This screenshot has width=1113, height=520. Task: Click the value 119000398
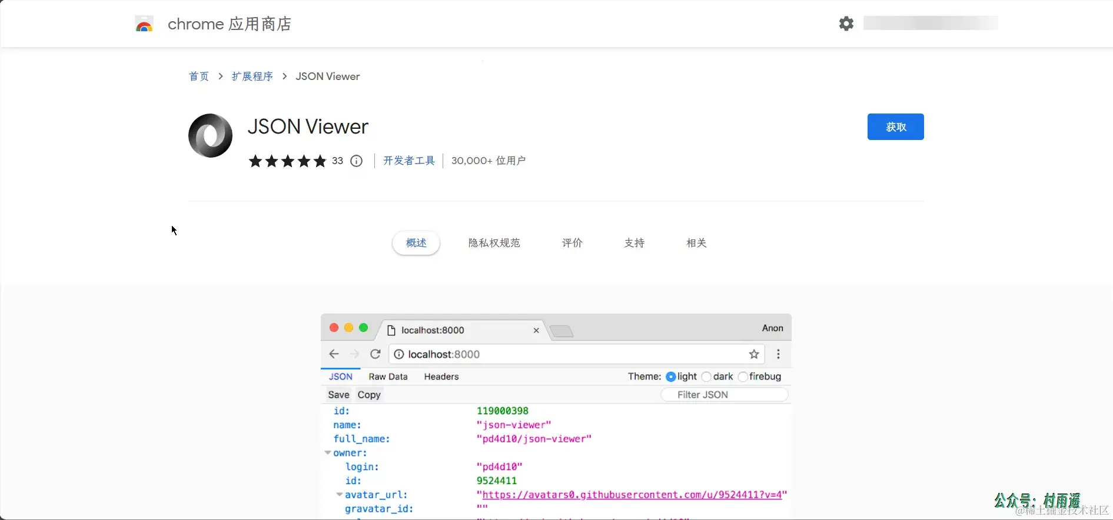(503, 411)
